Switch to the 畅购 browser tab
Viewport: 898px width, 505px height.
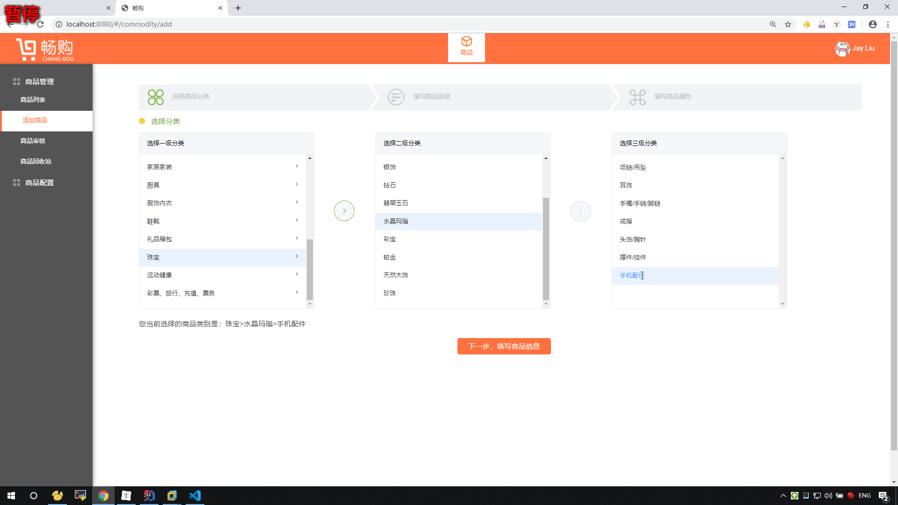pos(172,8)
